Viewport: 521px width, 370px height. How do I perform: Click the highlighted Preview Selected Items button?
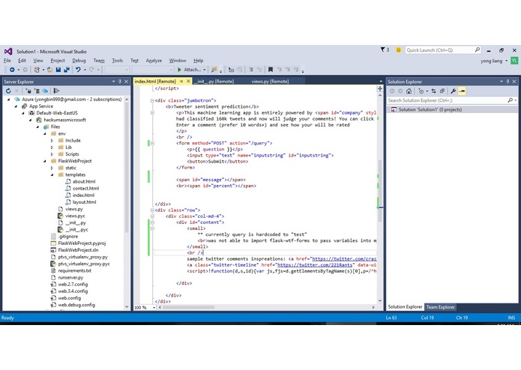click(x=462, y=91)
